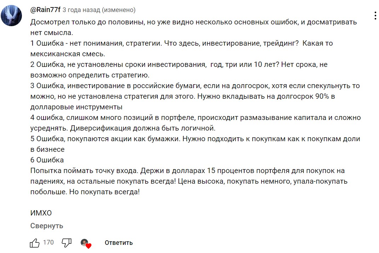Viewport: 379px width, 253px height.
Task: Click the line starting "5 Ошибка"
Action: 195,139
